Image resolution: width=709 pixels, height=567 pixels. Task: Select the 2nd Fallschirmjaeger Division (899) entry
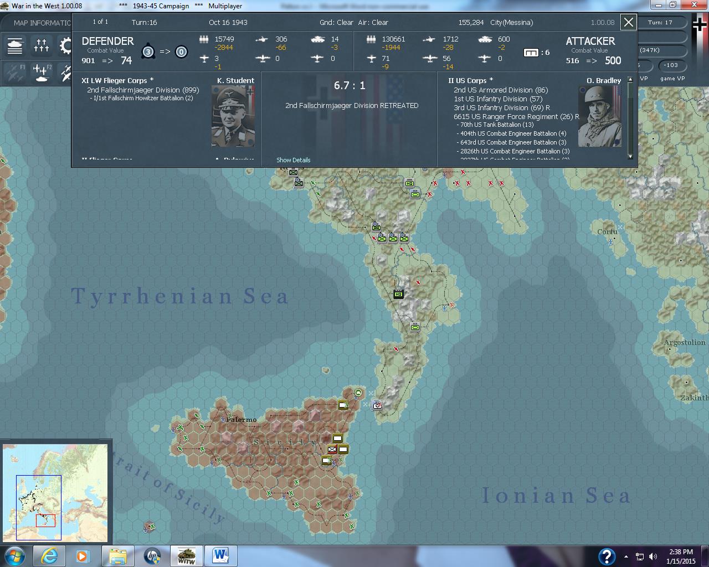pos(143,90)
